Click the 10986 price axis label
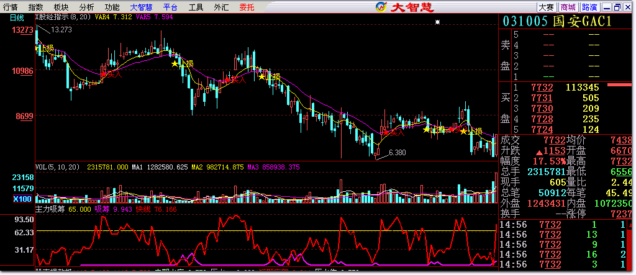 pyautogui.click(x=22, y=71)
